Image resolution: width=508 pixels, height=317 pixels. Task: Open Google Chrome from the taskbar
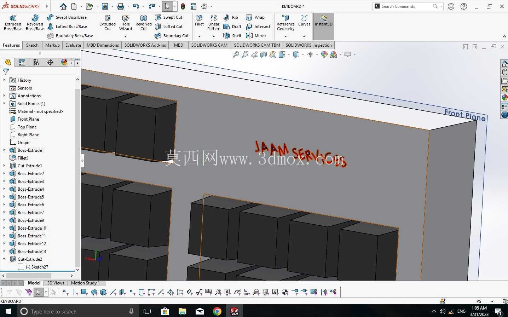(217, 311)
